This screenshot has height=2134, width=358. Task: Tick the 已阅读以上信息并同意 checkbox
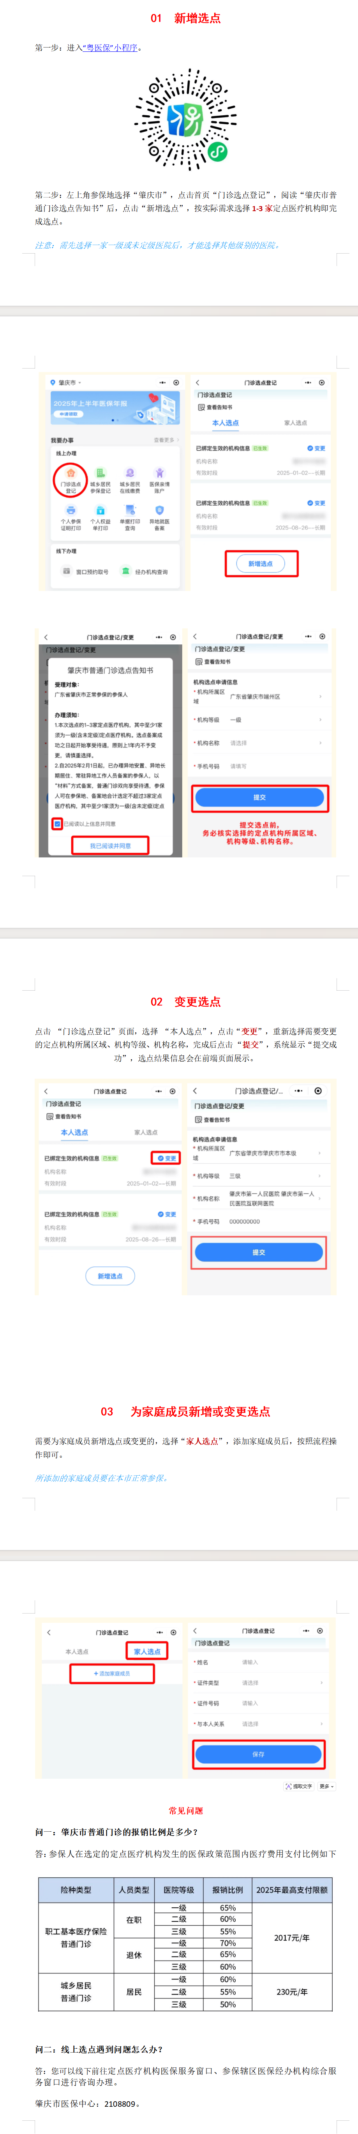(57, 824)
